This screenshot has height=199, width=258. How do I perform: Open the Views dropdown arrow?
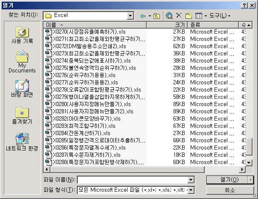click(206, 16)
